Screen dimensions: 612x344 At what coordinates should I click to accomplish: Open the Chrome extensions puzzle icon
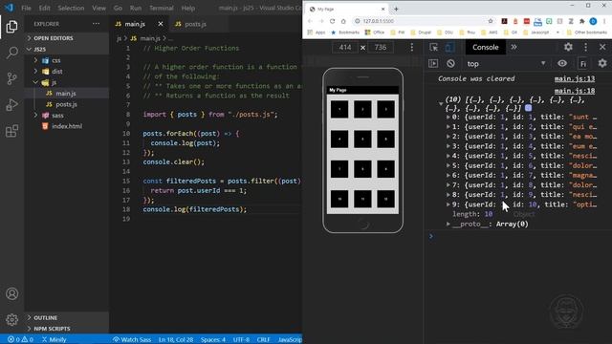(582, 21)
